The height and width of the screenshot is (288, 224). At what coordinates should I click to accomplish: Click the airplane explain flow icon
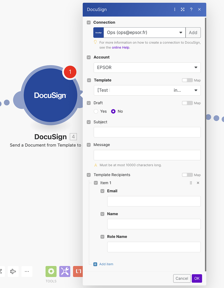[x=13, y=271]
